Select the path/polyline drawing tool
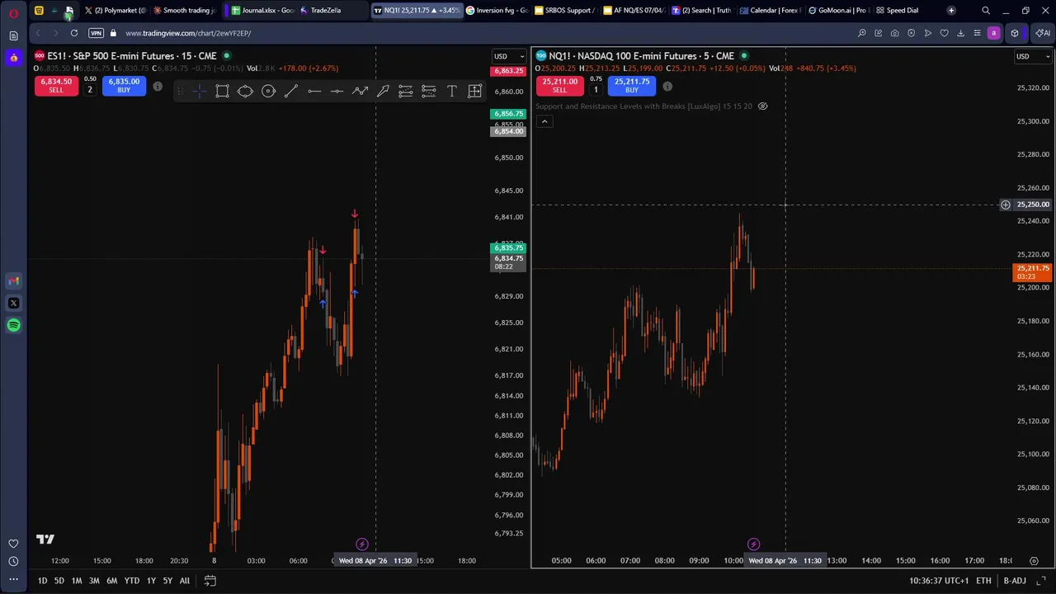Image resolution: width=1056 pixels, height=594 pixels. (x=360, y=91)
